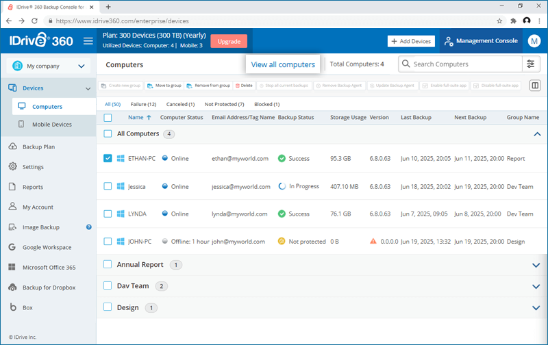Image resolution: width=548 pixels, height=345 pixels.
Task: Click the Success status icon for LYNDA
Action: tap(282, 214)
